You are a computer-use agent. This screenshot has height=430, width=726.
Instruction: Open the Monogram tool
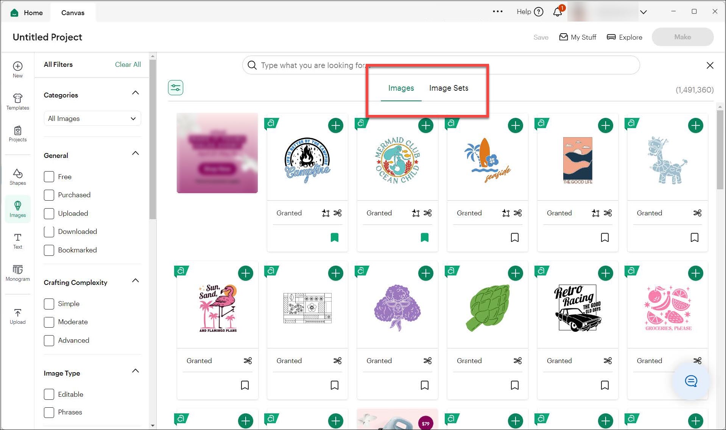tap(17, 272)
